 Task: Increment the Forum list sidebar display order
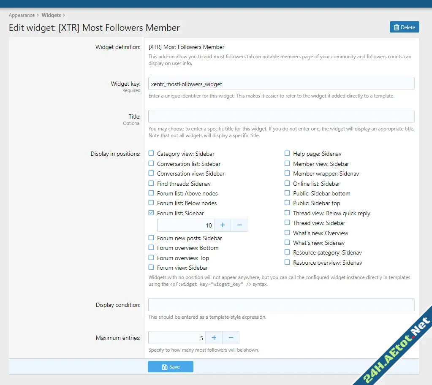coord(223,225)
